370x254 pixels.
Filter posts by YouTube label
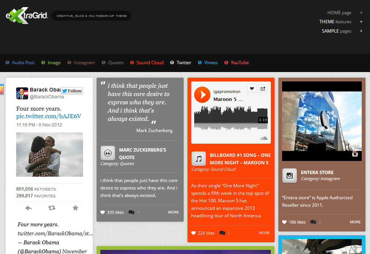coord(240,62)
